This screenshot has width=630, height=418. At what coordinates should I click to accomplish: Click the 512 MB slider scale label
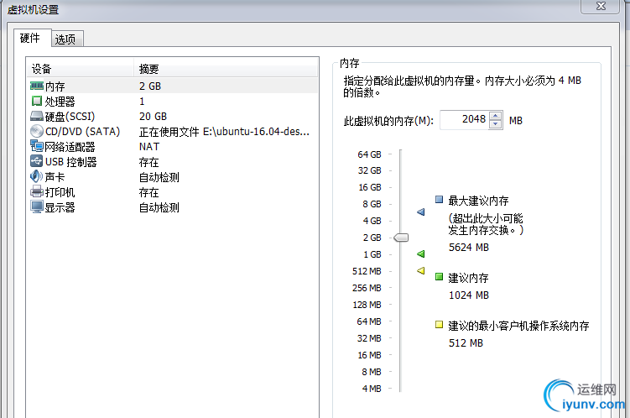[x=367, y=271]
